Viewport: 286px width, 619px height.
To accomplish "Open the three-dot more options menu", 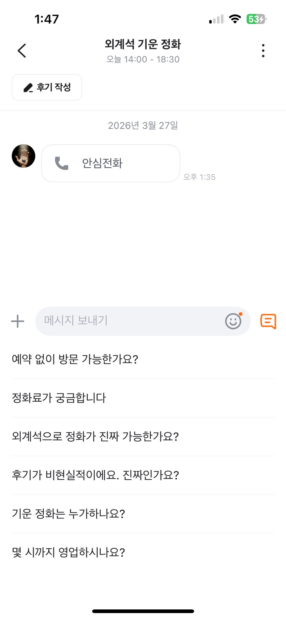I will pyautogui.click(x=263, y=50).
